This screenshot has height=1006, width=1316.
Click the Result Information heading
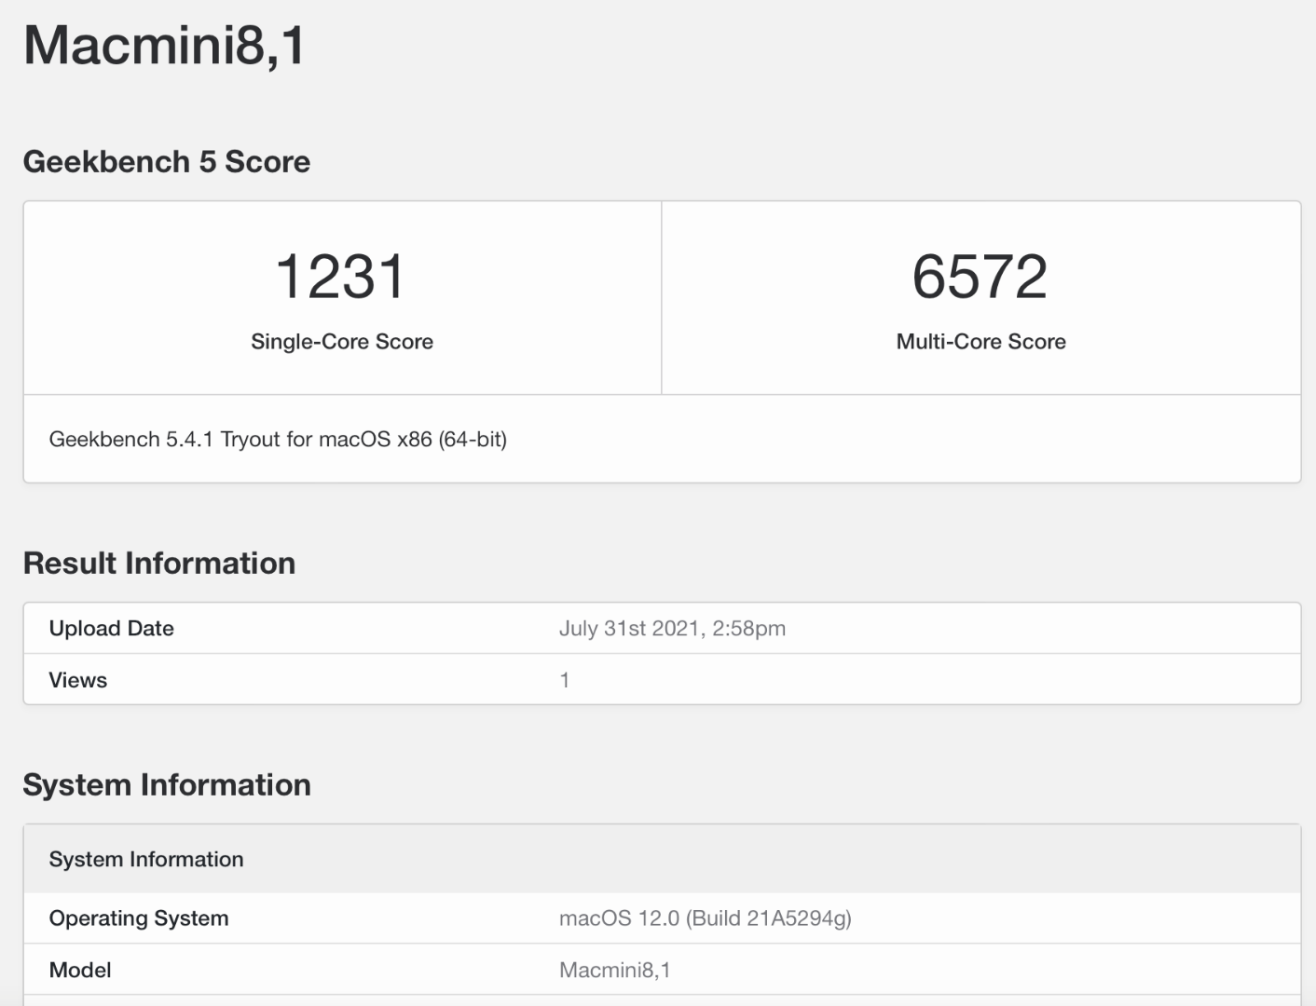pyautogui.click(x=159, y=564)
